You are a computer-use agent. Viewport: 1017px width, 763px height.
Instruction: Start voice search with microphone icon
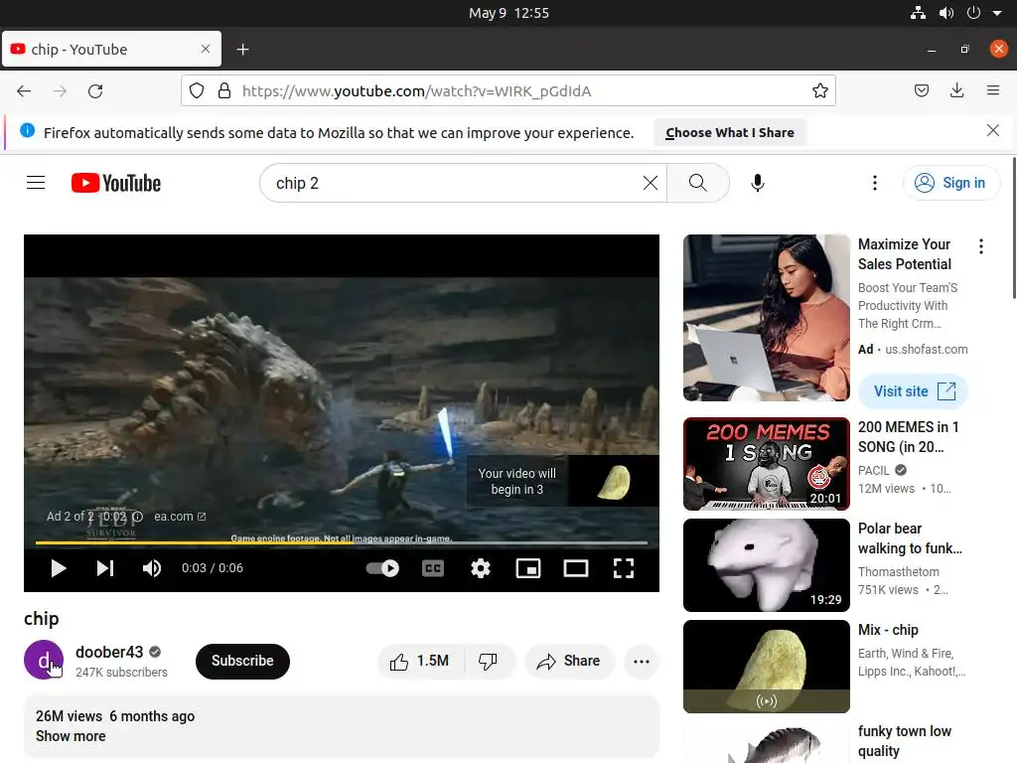(758, 183)
